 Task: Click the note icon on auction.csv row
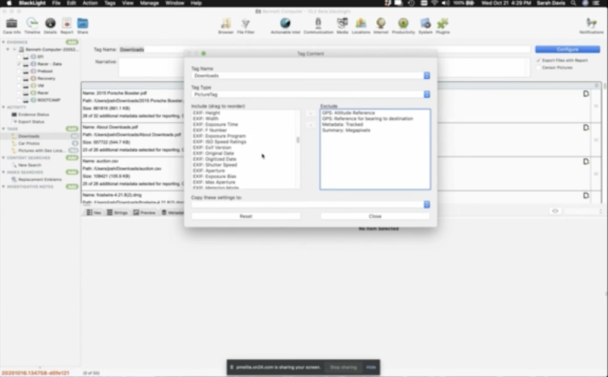[586, 161]
